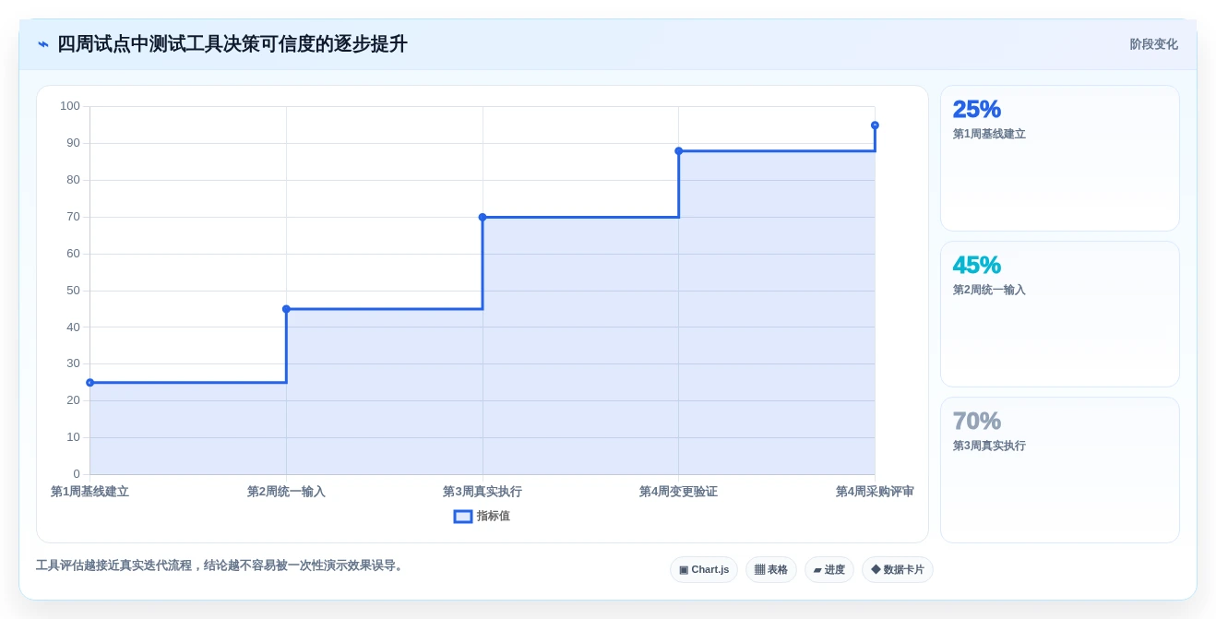Open the 45% 第2周统一输入 card
Screen dimensions: 1216x619
click(x=1059, y=314)
